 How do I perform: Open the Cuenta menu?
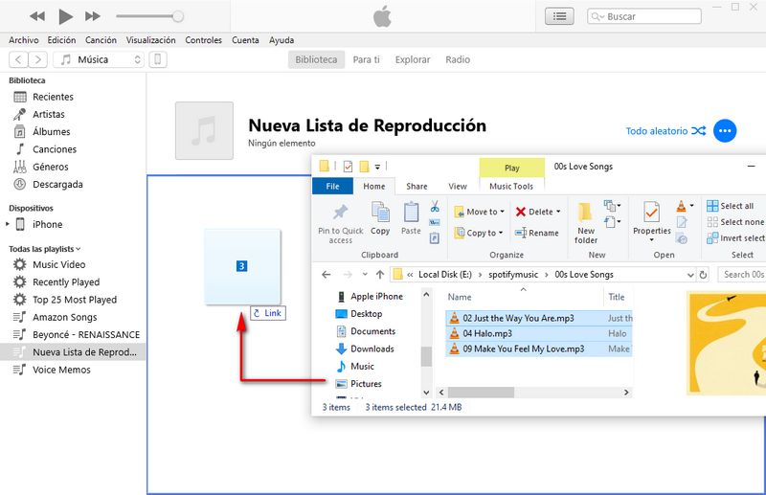[245, 40]
